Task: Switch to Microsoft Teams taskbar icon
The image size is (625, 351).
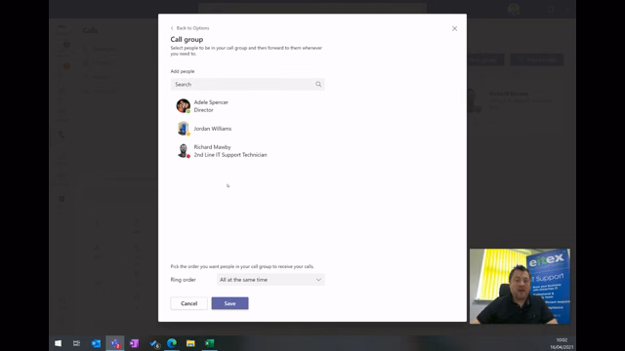Action: [x=115, y=343]
